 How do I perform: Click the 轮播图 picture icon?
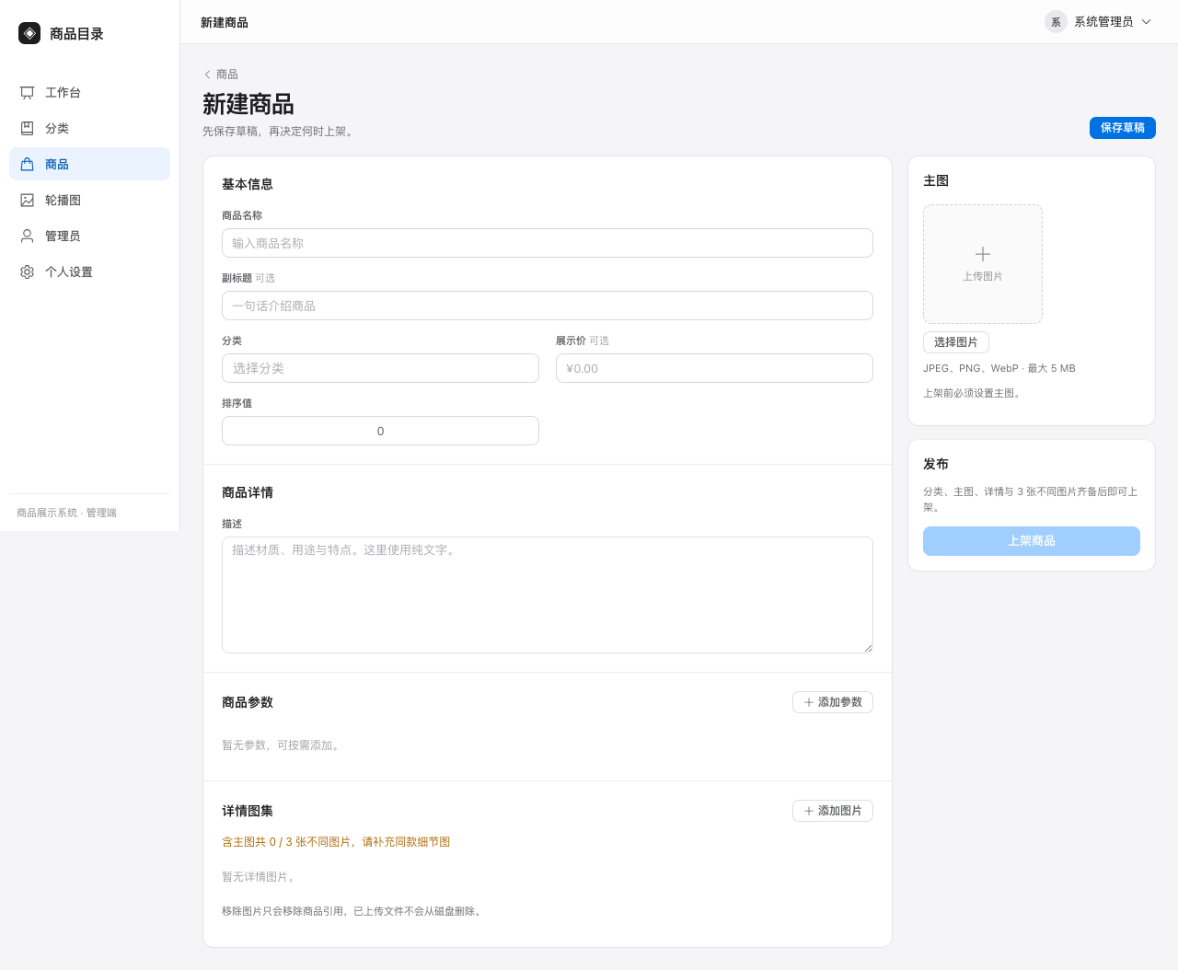click(28, 201)
